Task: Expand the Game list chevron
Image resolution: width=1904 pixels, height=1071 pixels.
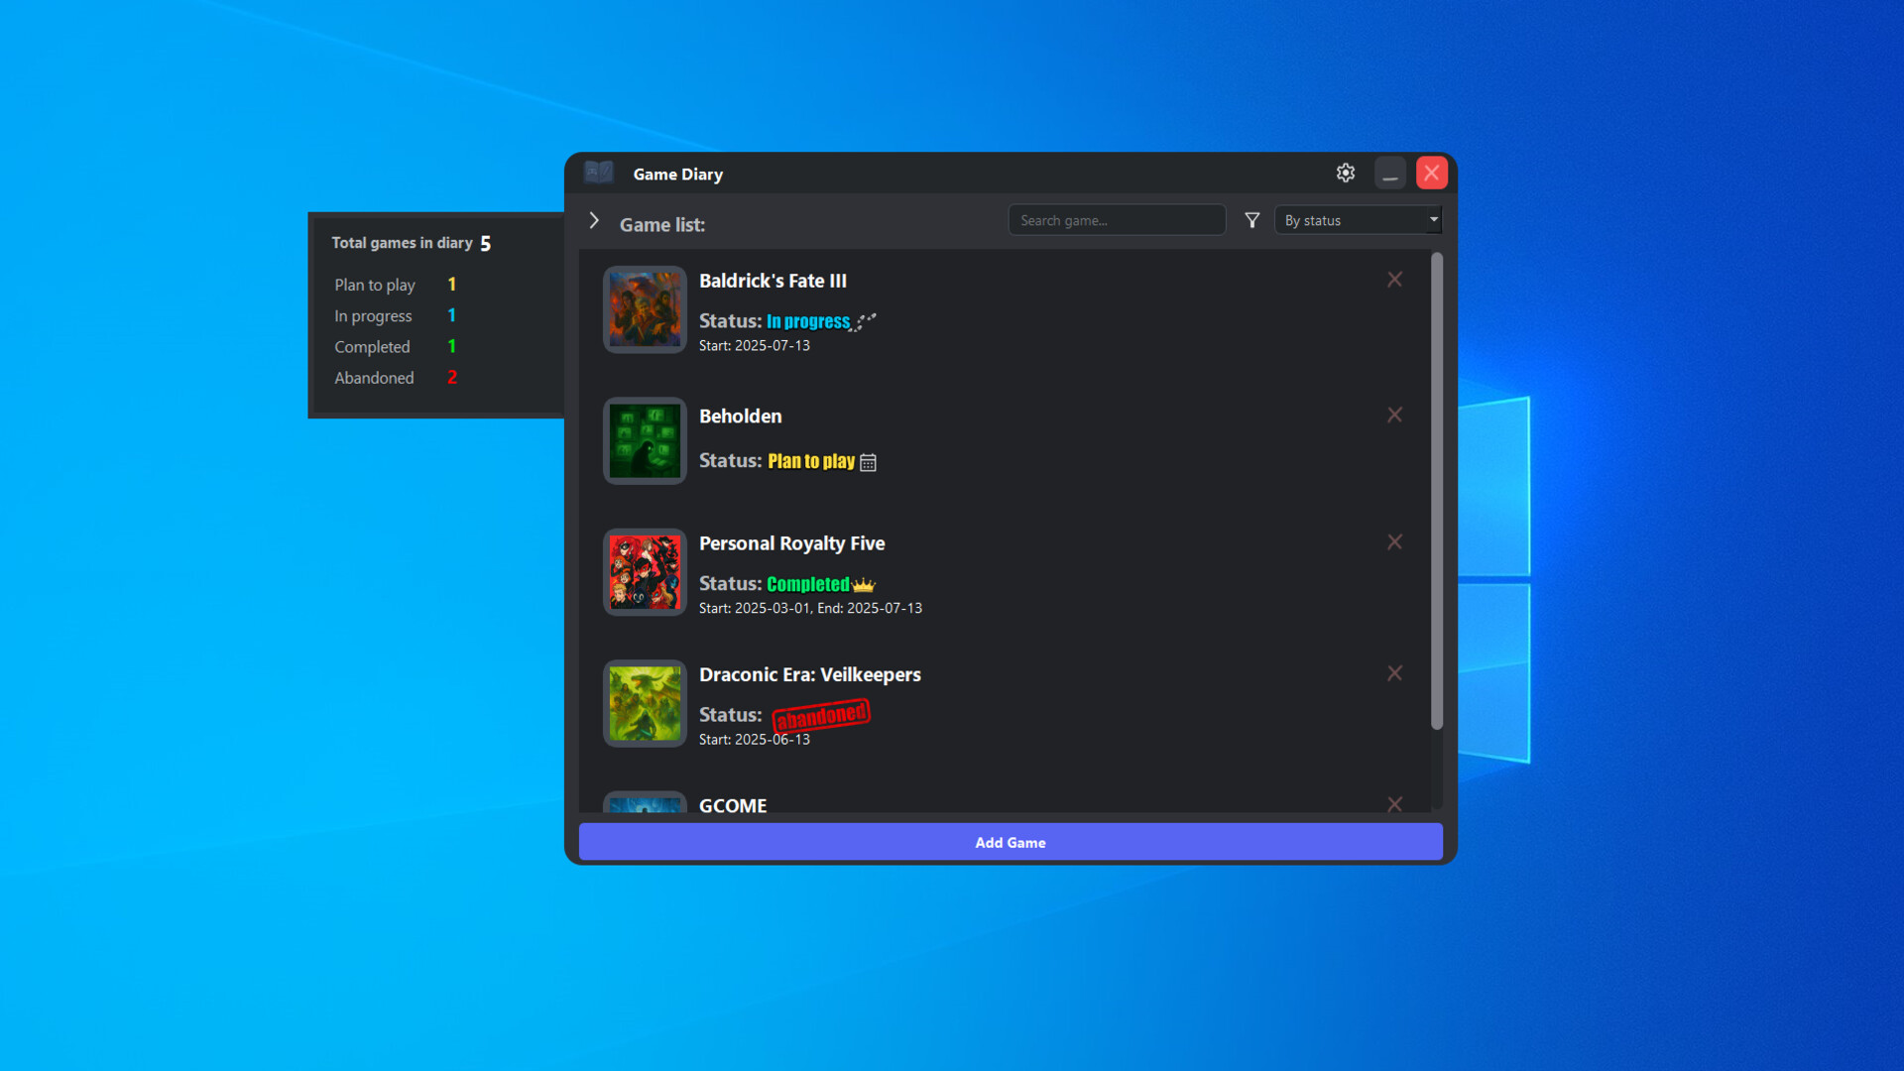Action: pos(594,221)
